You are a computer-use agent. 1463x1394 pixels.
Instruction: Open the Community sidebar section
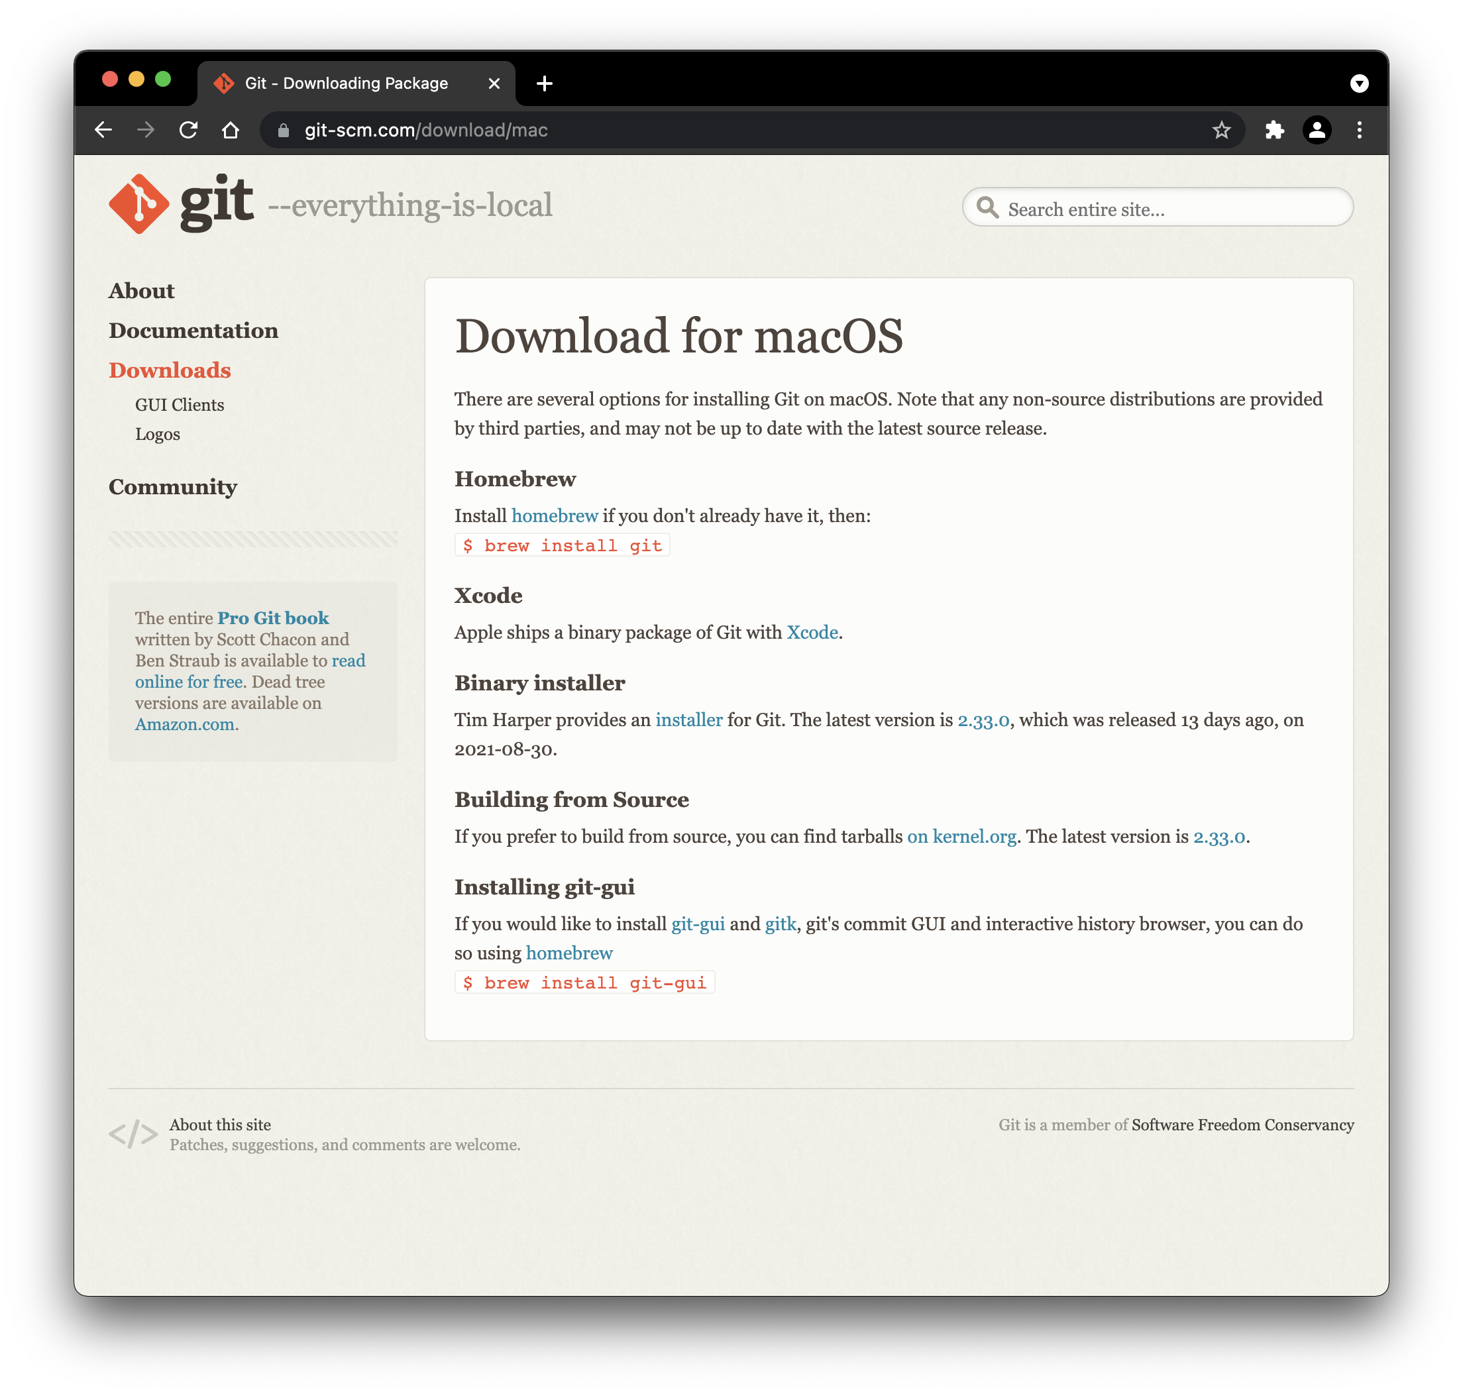[x=172, y=487]
